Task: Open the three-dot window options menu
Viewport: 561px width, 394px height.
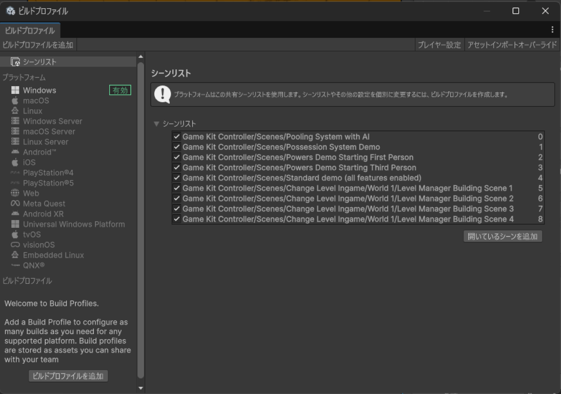Action: (552, 29)
